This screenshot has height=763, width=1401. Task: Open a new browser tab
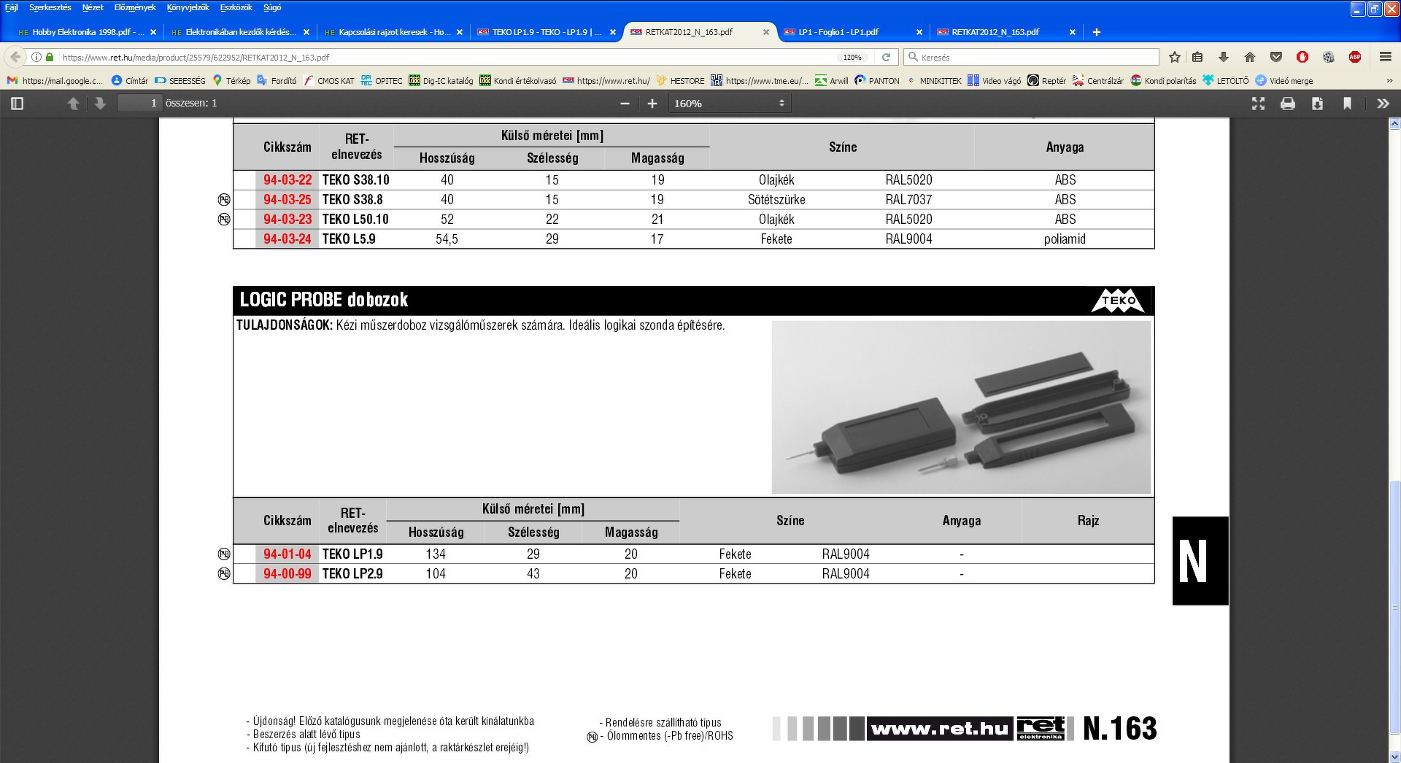tap(1096, 32)
